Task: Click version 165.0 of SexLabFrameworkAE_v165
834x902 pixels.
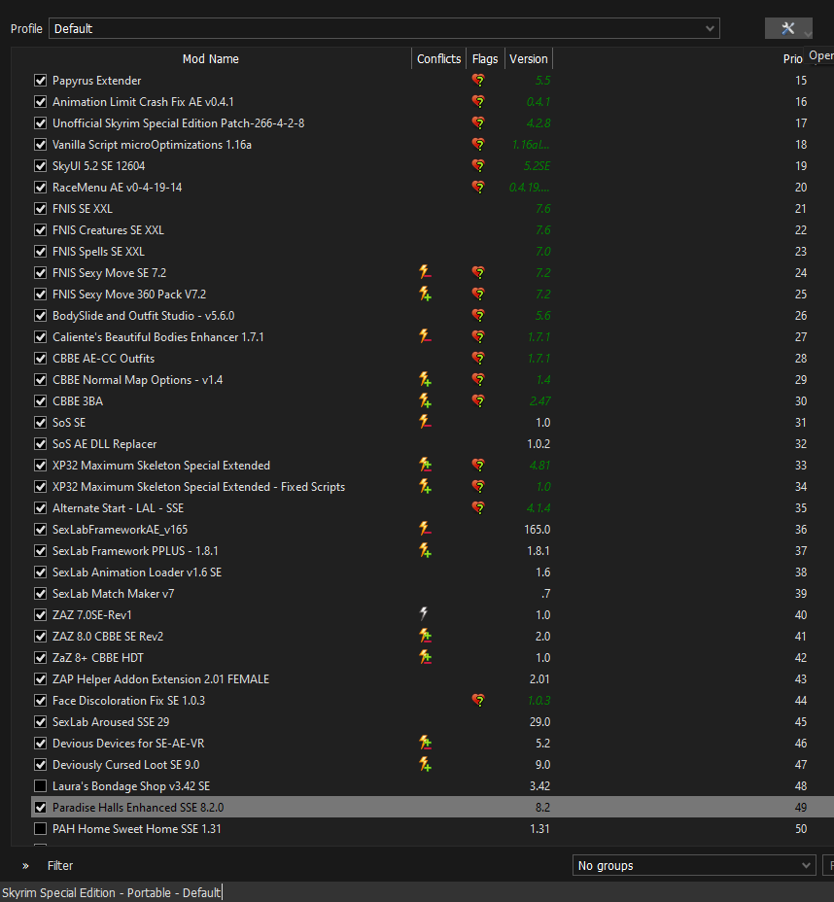Action: (538, 529)
